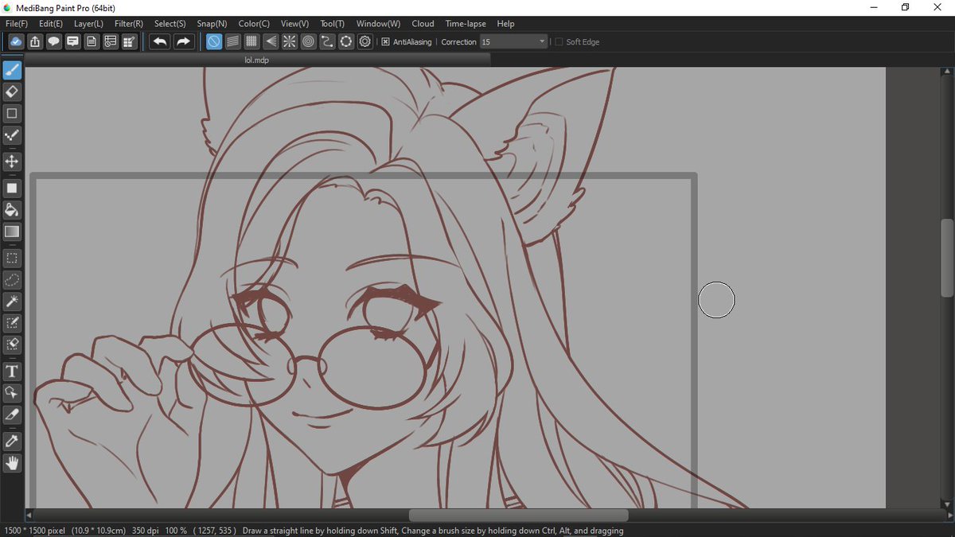The width and height of the screenshot is (955, 537).
Task: Enable parallel lines snap
Action: pyautogui.click(x=233, y=41)
